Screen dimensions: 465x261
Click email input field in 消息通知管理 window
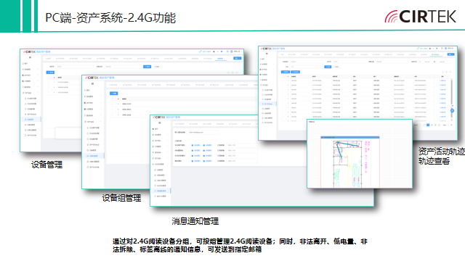tap(203, 132)
